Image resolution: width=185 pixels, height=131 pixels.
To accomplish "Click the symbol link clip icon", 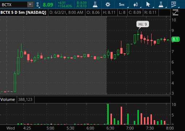I will tap(38, 5).
